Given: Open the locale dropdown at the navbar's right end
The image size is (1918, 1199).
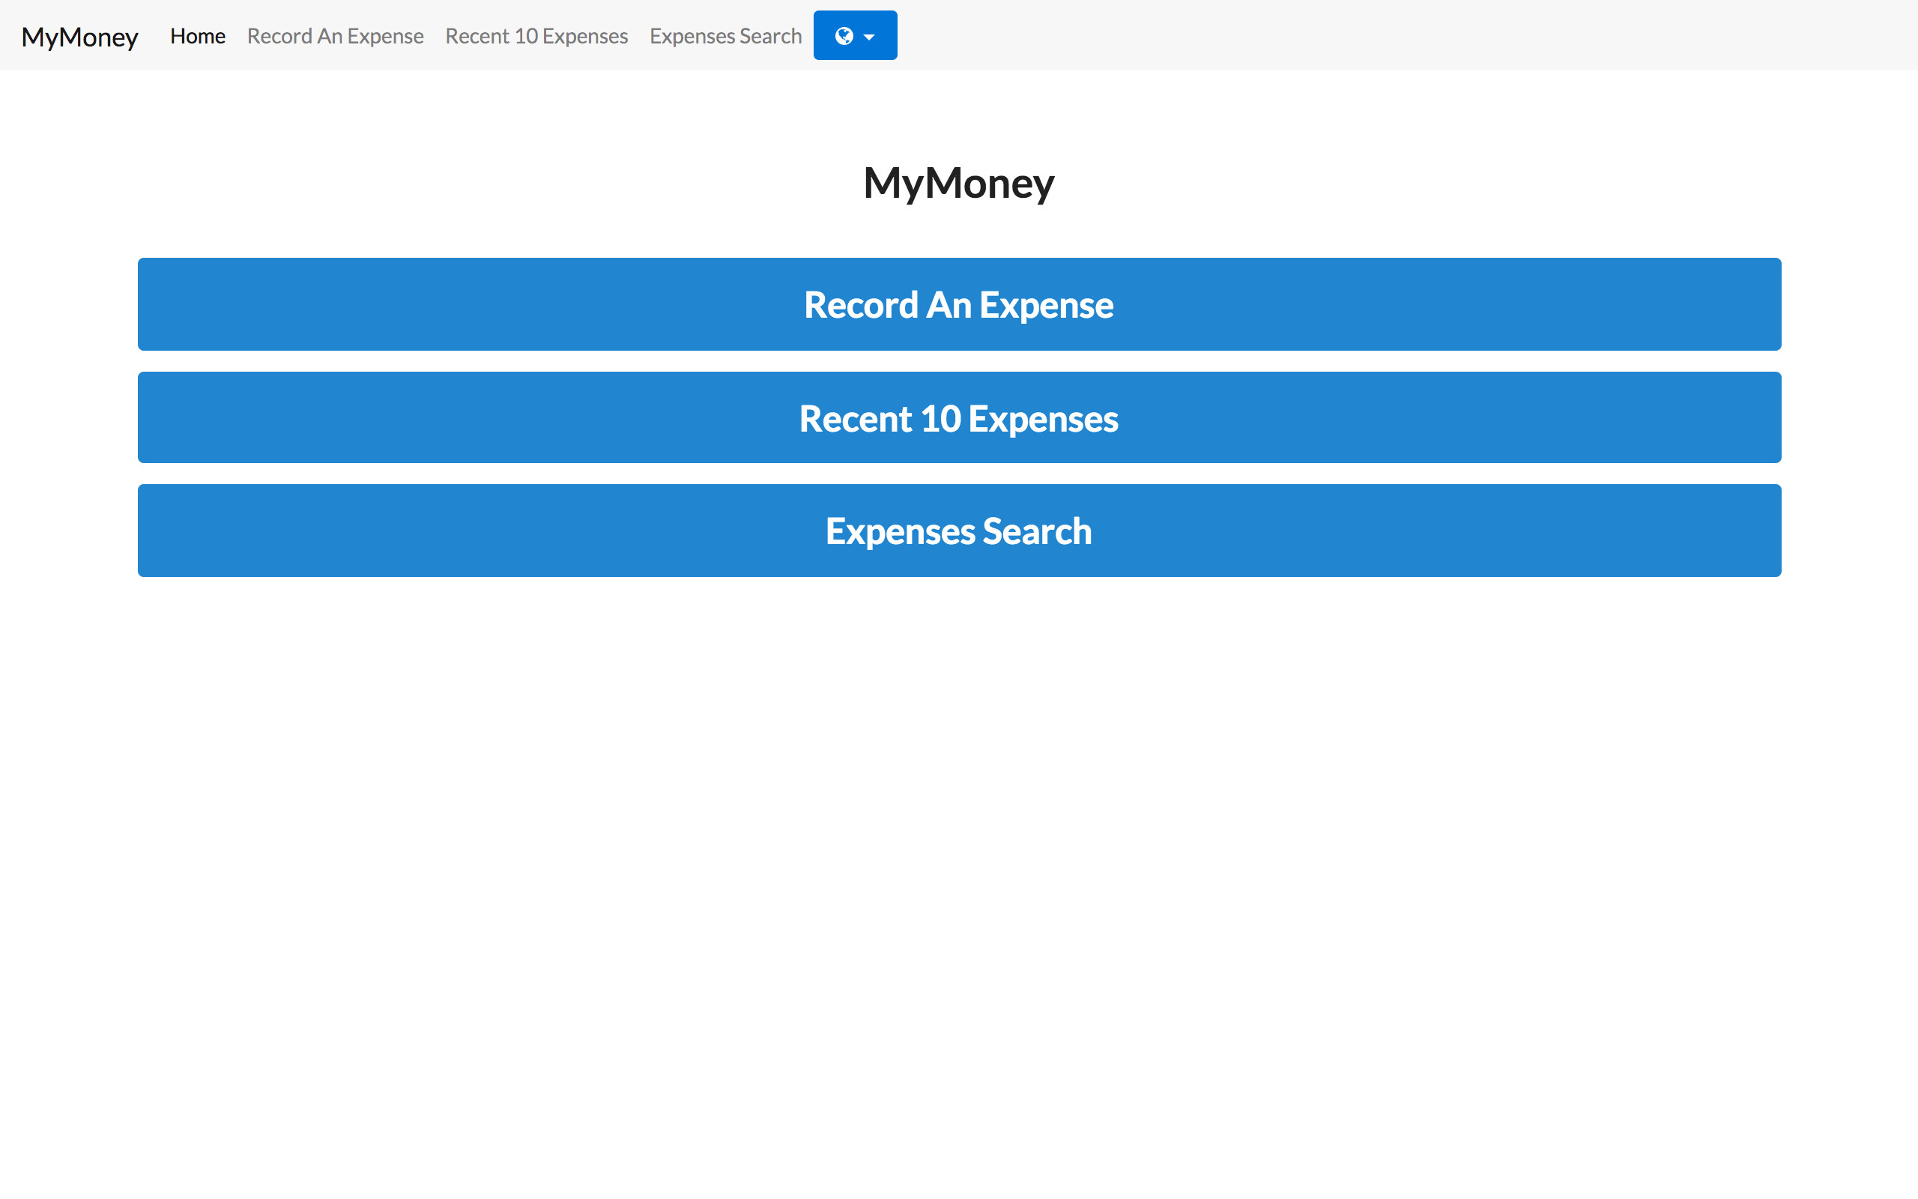Looking at the screenshot, I should [x=854, y=35].
